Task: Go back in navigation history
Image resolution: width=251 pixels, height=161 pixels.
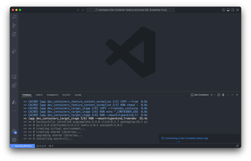Action: coord(78,10)
